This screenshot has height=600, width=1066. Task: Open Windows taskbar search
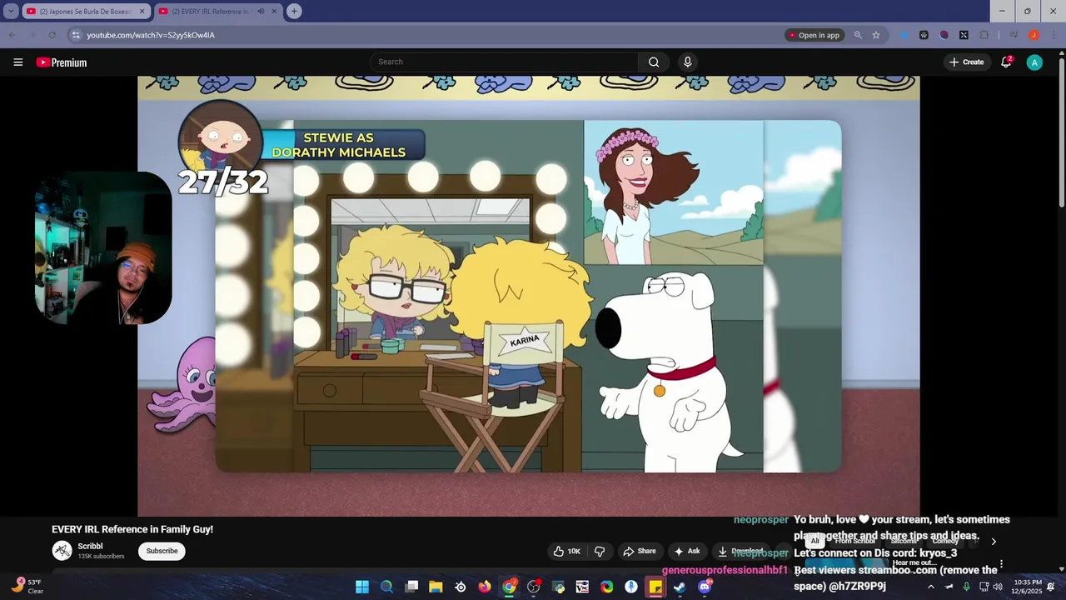(386, 587)
